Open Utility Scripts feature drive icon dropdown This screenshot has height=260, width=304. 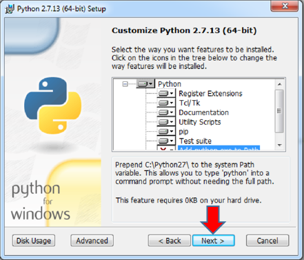pyautogui.click(x=166, y=122)
